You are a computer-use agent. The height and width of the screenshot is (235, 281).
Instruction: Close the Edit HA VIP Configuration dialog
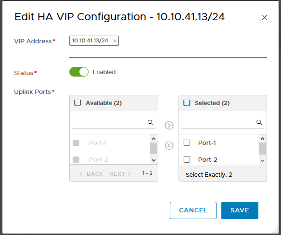click(x=265, y=17)
